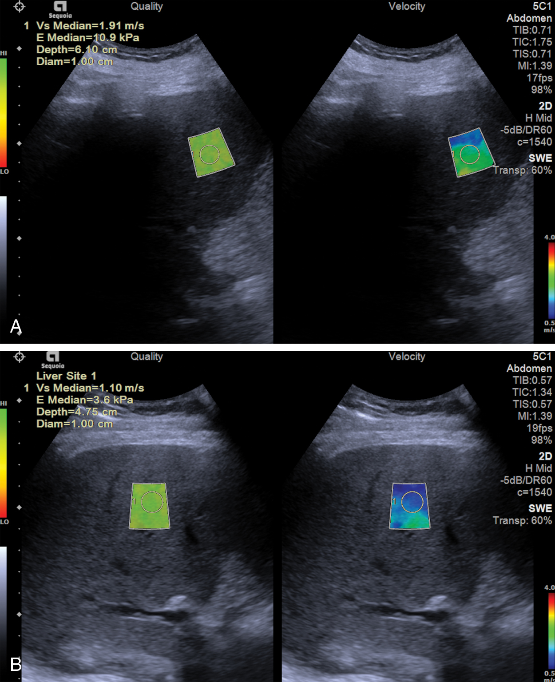The image size is (555, 682).
Task: Click the crosshair icon in panel B
Action: 20,357
